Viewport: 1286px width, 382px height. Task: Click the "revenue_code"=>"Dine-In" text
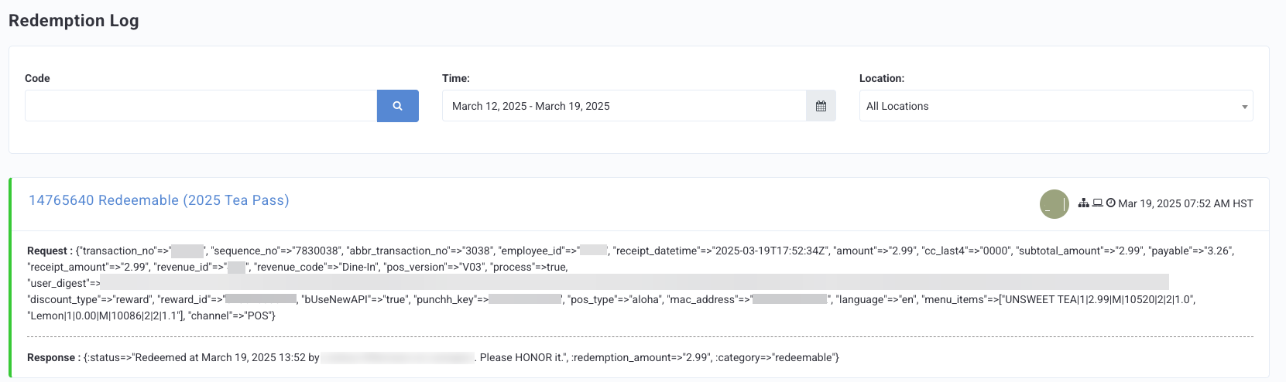tap(316, 267)
